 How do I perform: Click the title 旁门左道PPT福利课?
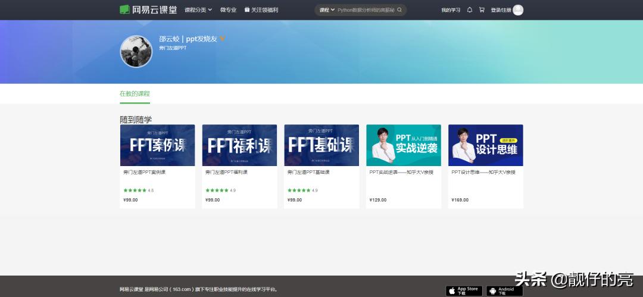click(x=226, y=172)
